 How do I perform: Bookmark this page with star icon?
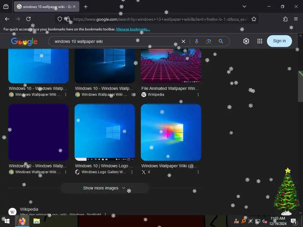click(x=254, y=19)
